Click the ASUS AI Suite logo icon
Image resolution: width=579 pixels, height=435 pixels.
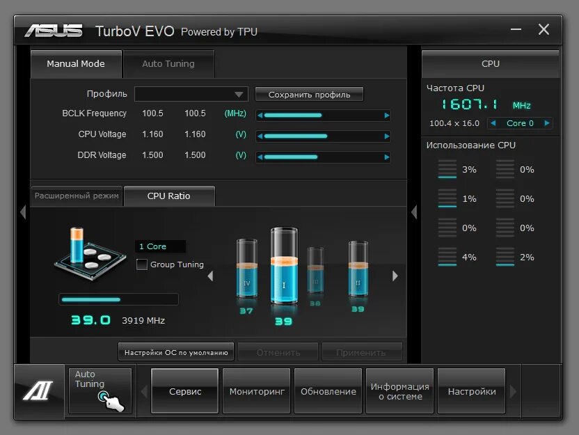pos(38,390)
